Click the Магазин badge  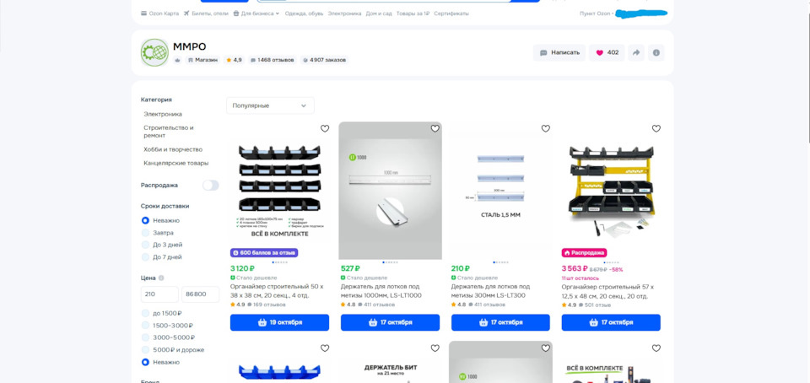pyautogui.click(x=202, y=60)
